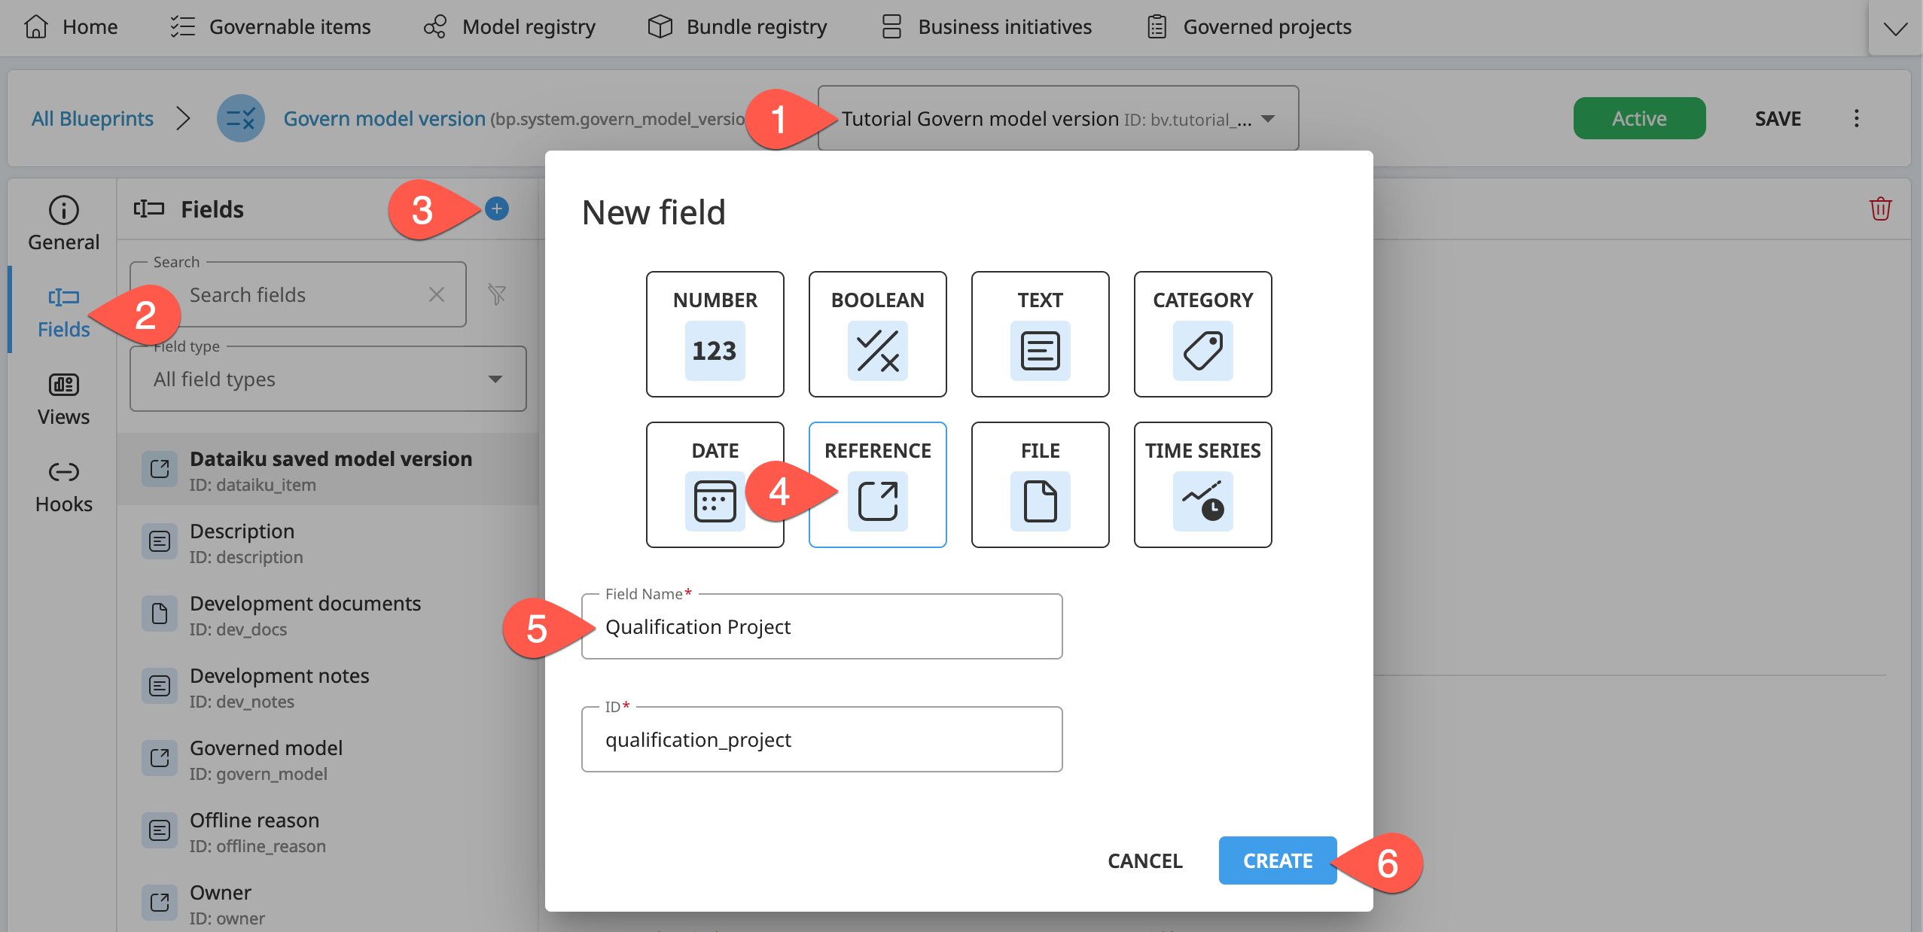This screenshot has width=1923, height=932.
Task: Click the Description field text icon
Action: 160,541
